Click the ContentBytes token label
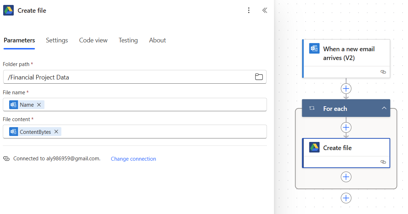 (35, 132)
